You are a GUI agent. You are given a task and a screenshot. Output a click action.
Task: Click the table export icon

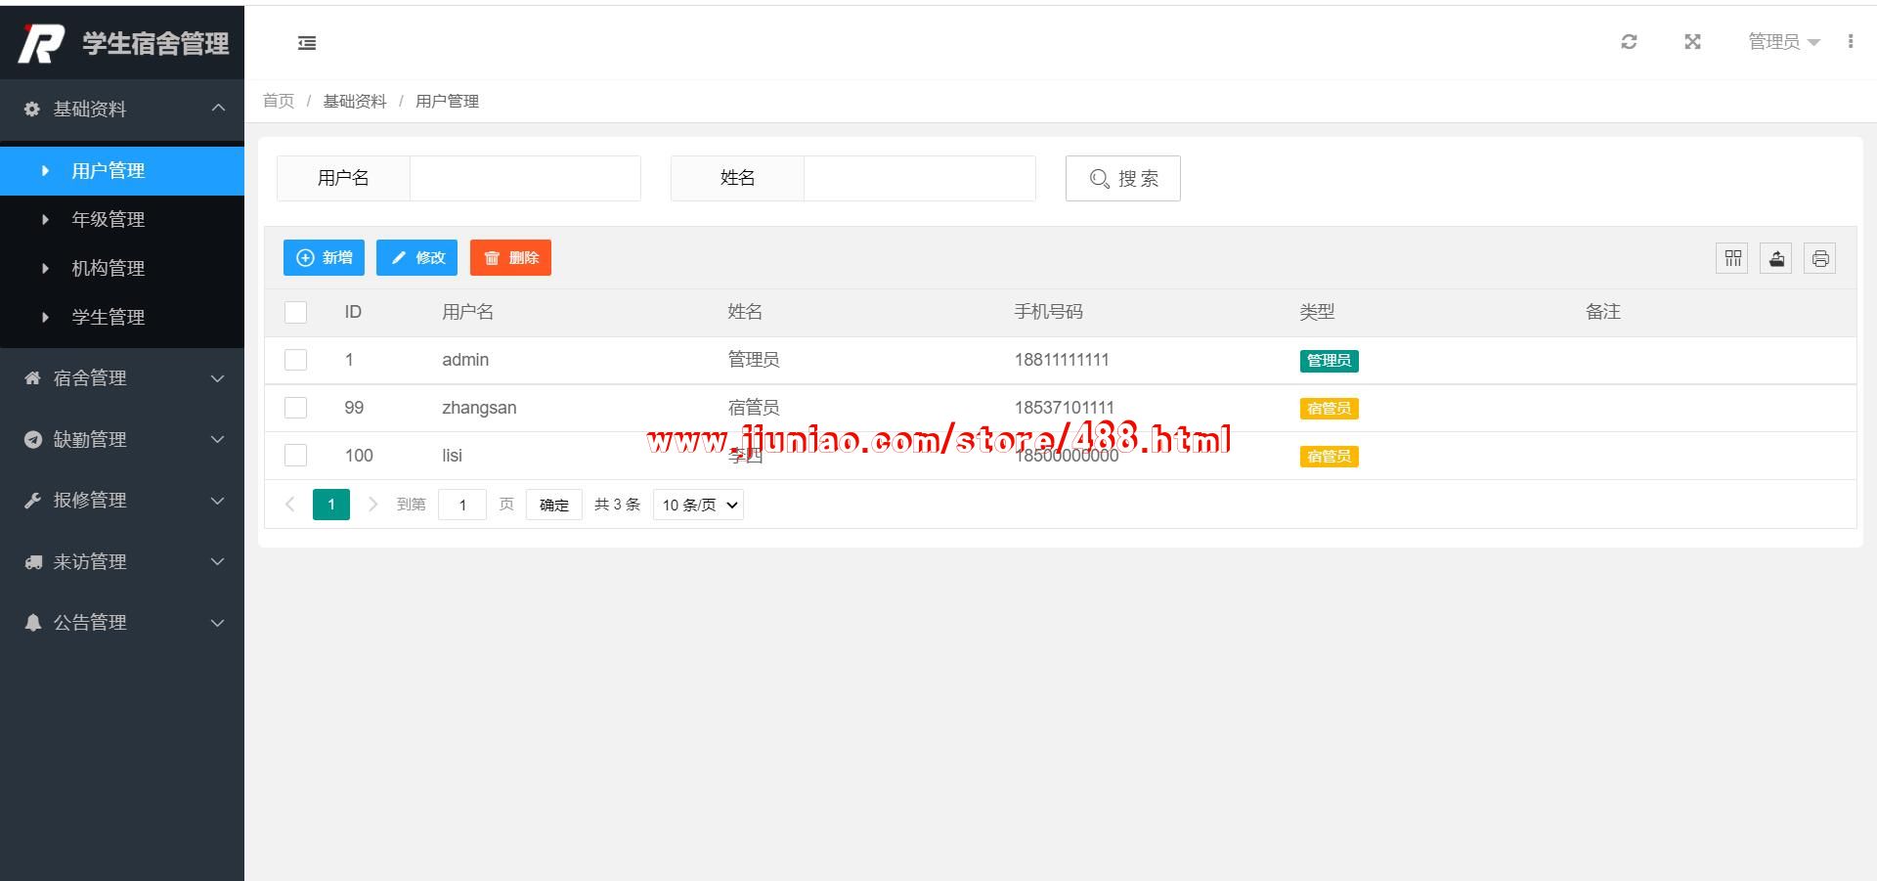[x=1776, y=258]
